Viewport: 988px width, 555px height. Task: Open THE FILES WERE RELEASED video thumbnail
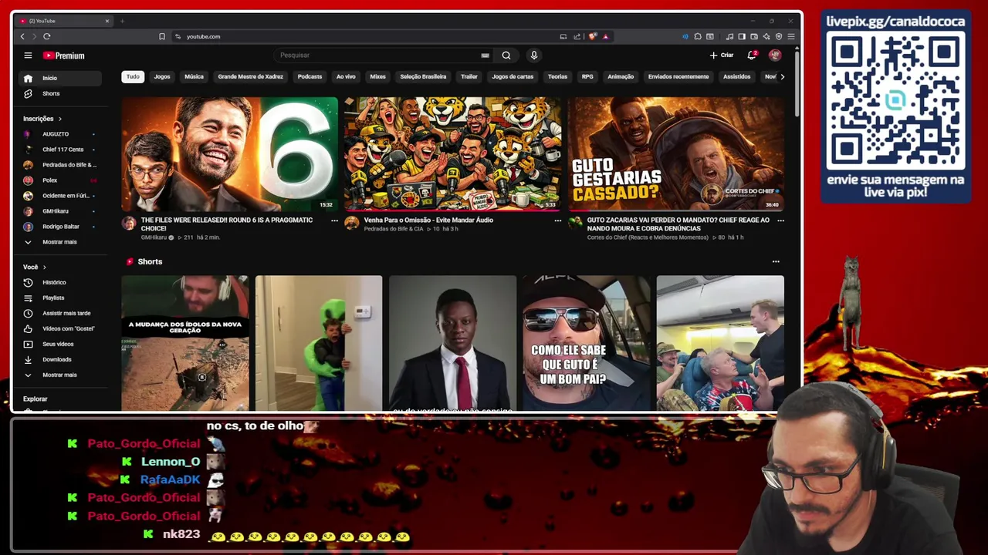pos(229,153)
